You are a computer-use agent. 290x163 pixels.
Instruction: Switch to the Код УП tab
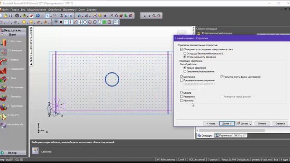[x=240, y=135]
